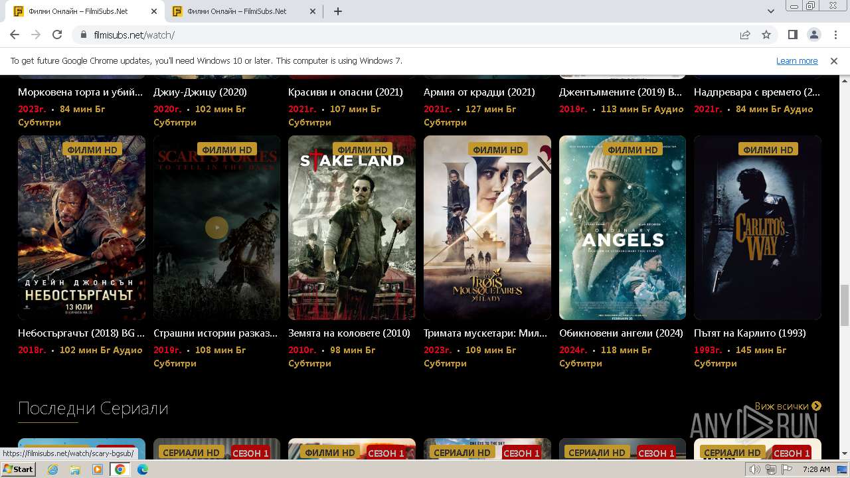Screen dimensions: 850x478
Task: Click the ФИЛМИ HD badge on Carlito's Way
Action: click(768, 149)
